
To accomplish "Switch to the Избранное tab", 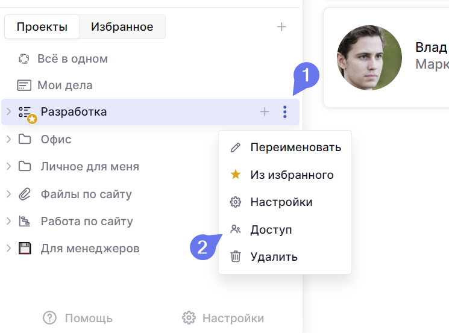I will (122, 27).
